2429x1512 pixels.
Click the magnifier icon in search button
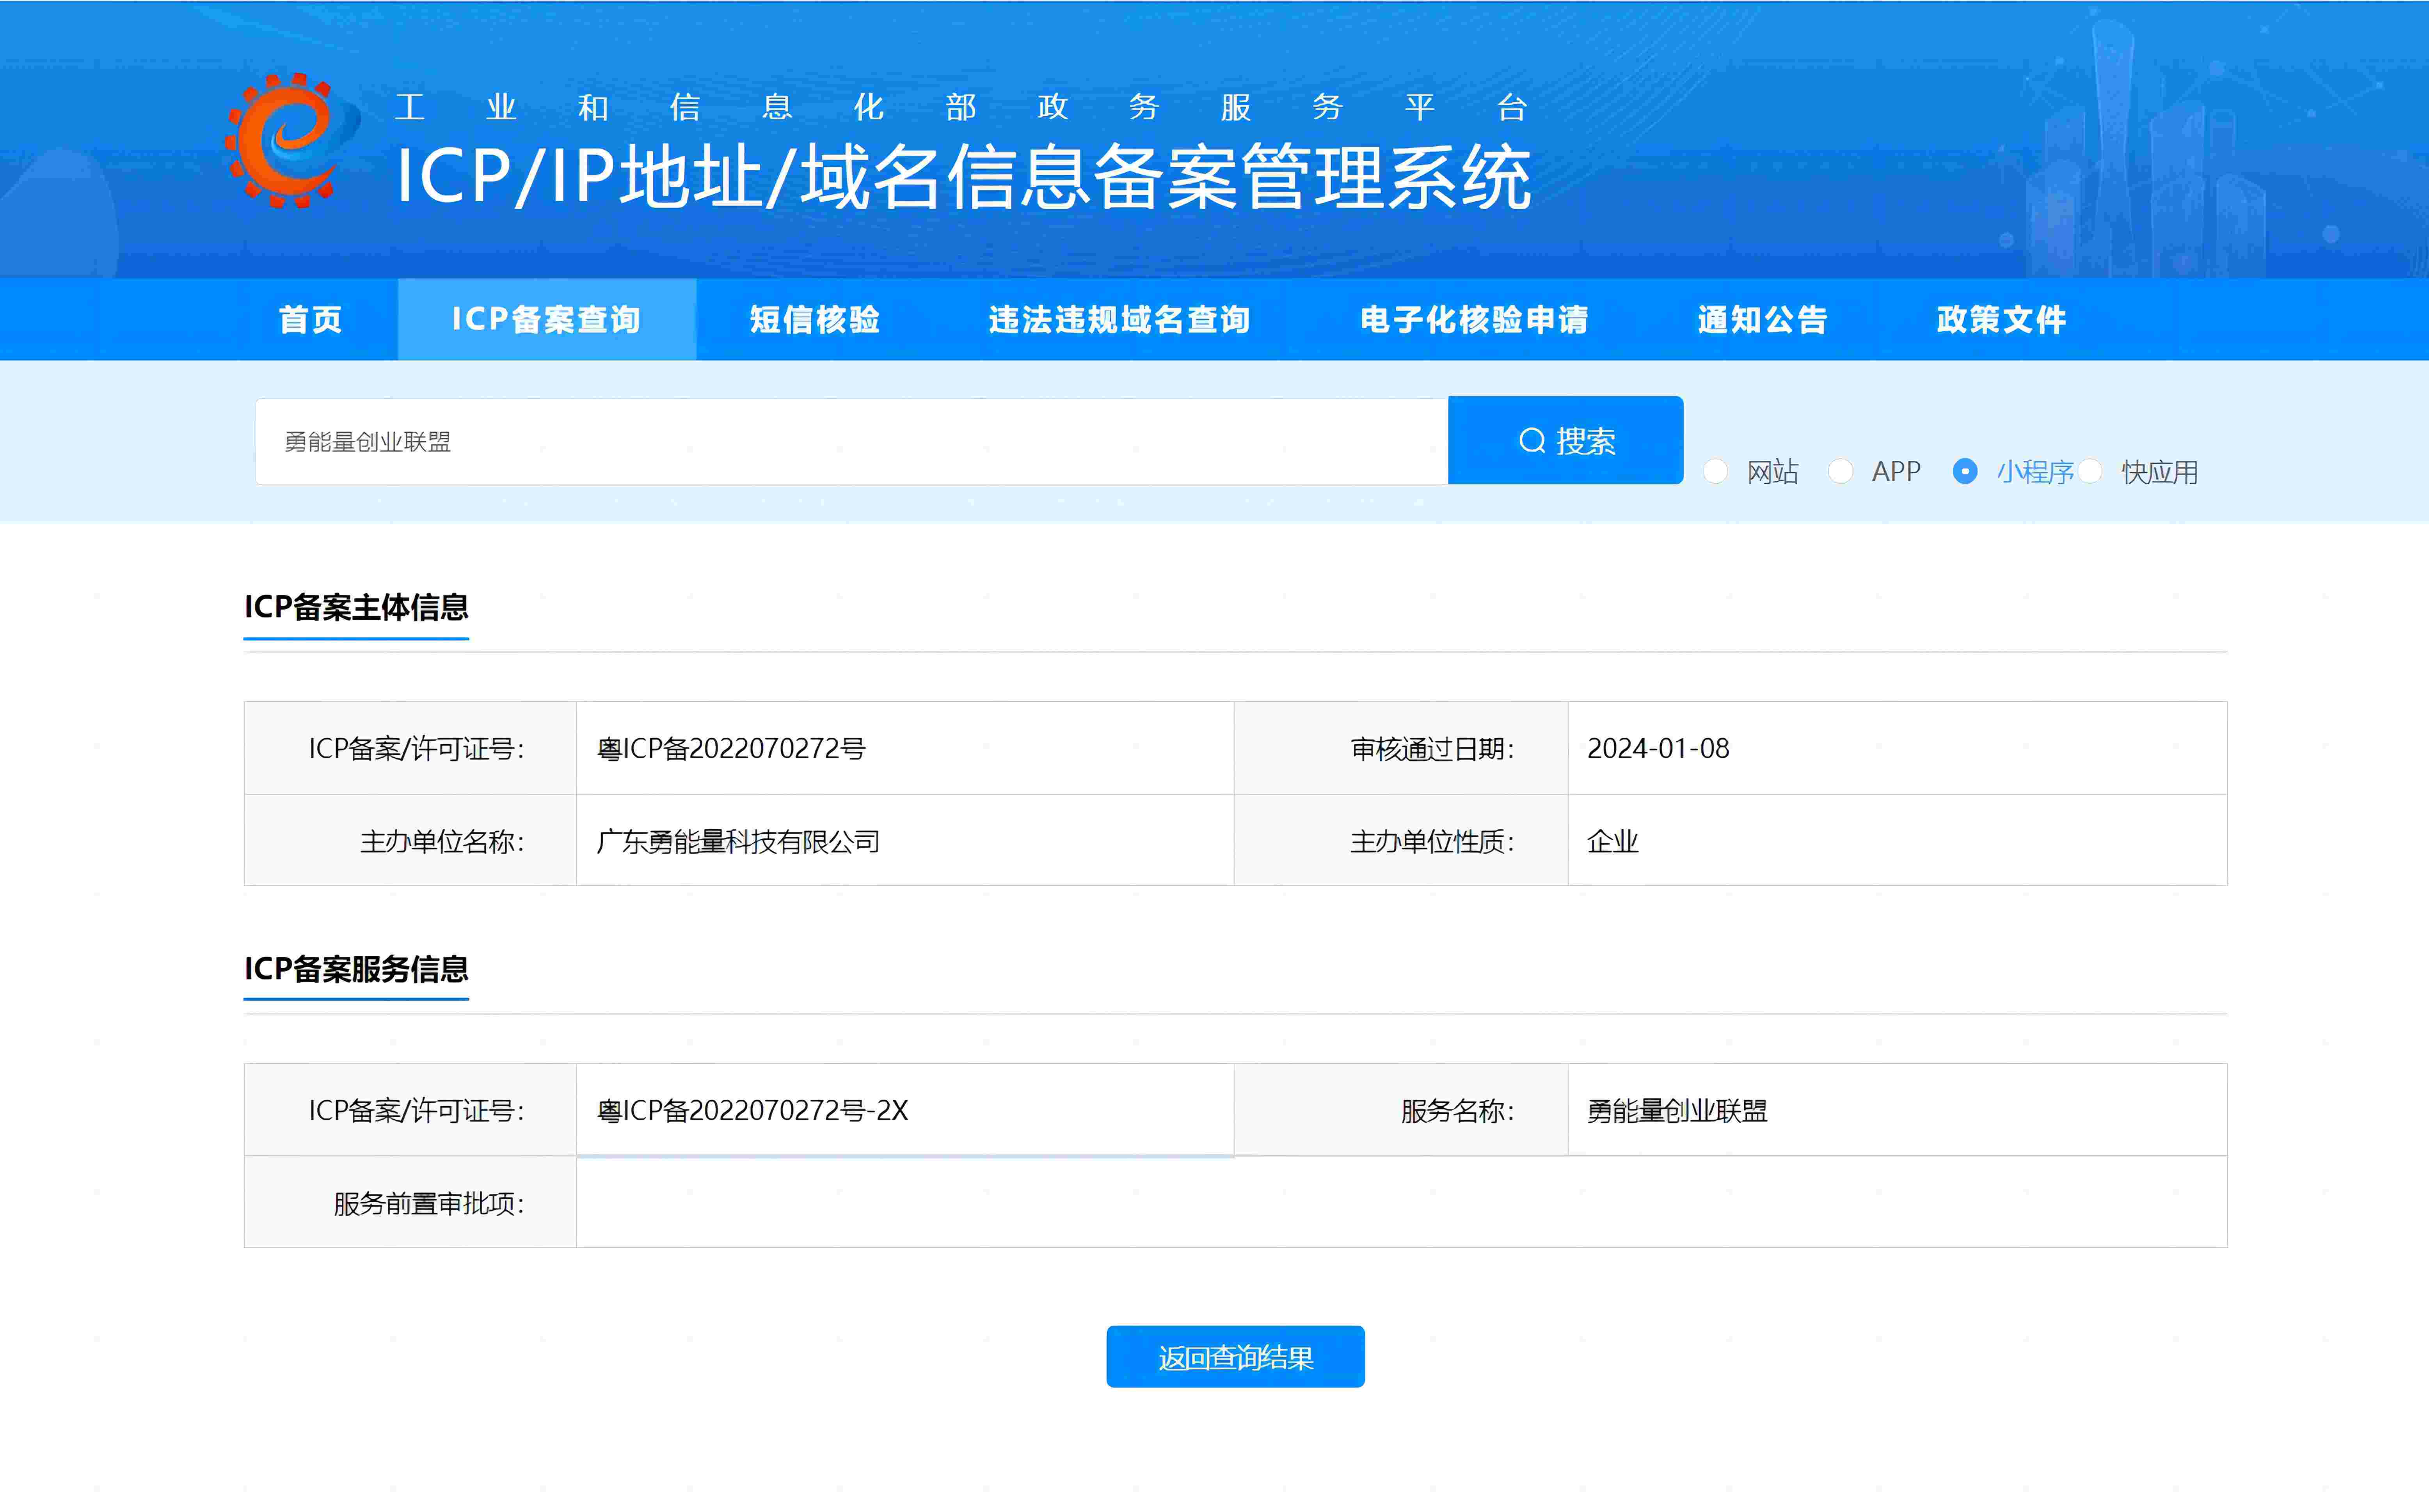coord(1531,441)
